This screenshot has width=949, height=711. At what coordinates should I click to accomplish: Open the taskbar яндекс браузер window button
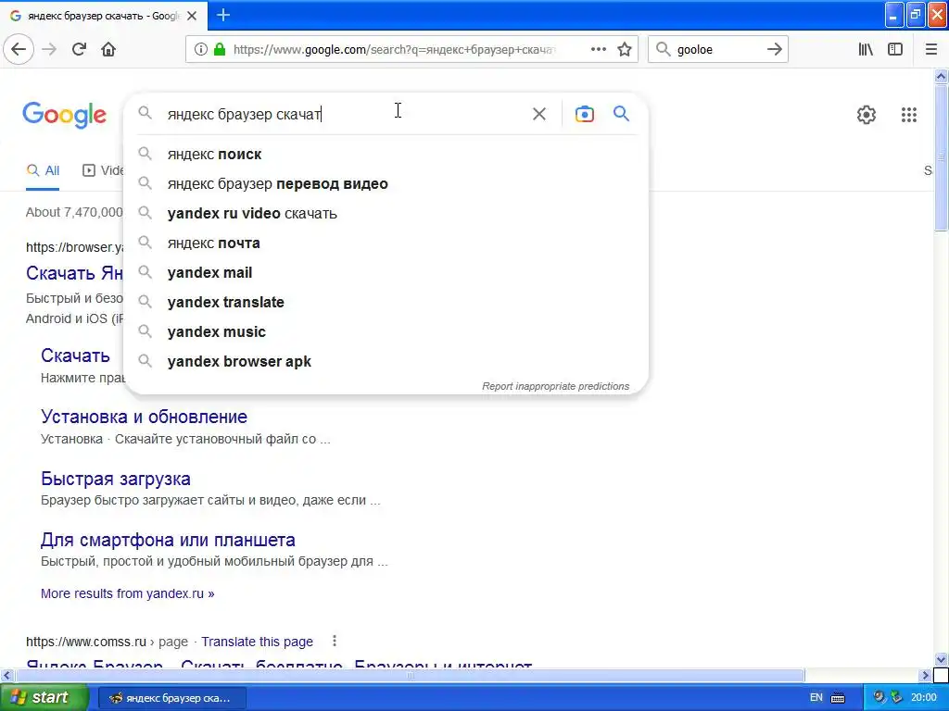172,698
